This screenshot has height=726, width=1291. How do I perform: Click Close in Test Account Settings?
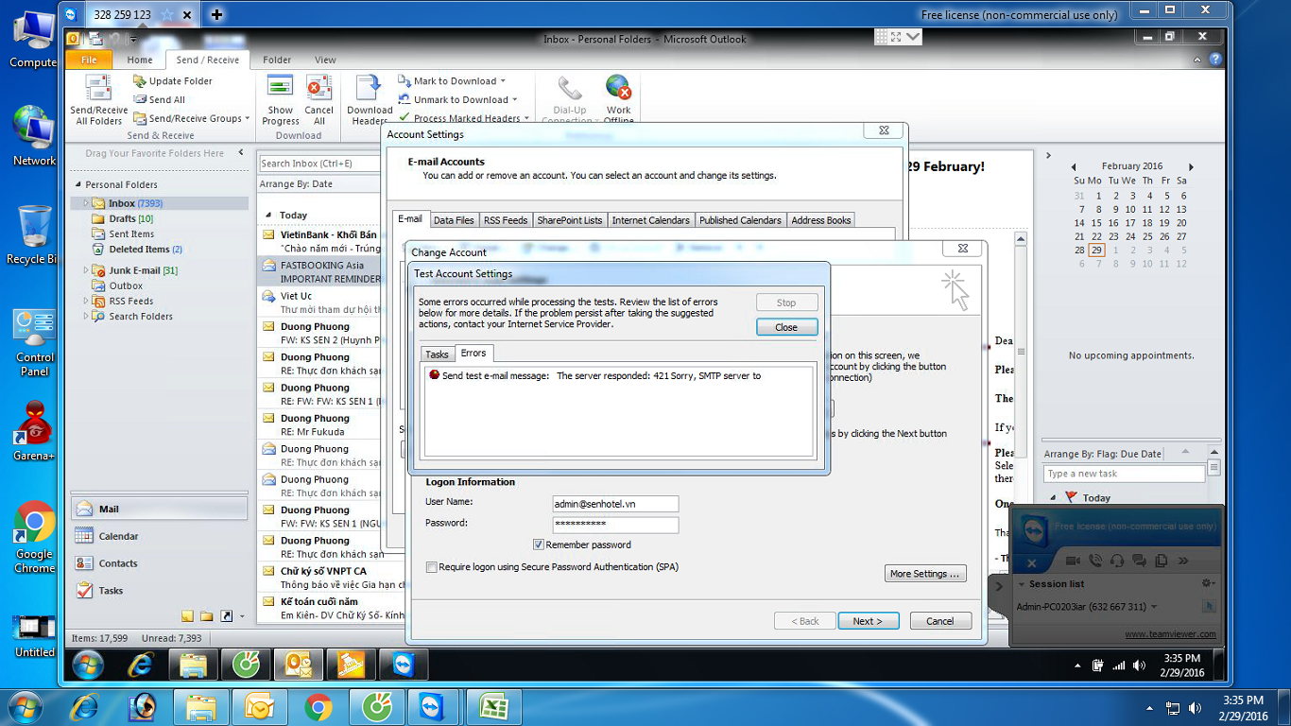[786, 327]
